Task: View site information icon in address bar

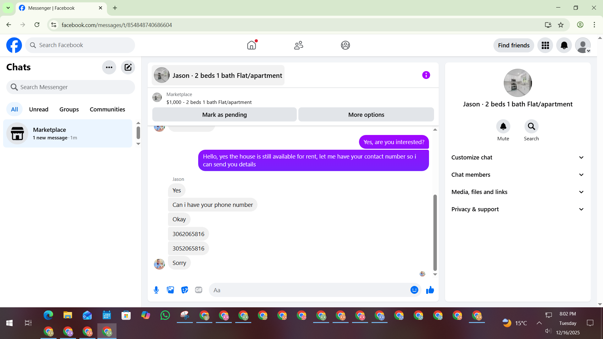Action: tap(54, 25)
